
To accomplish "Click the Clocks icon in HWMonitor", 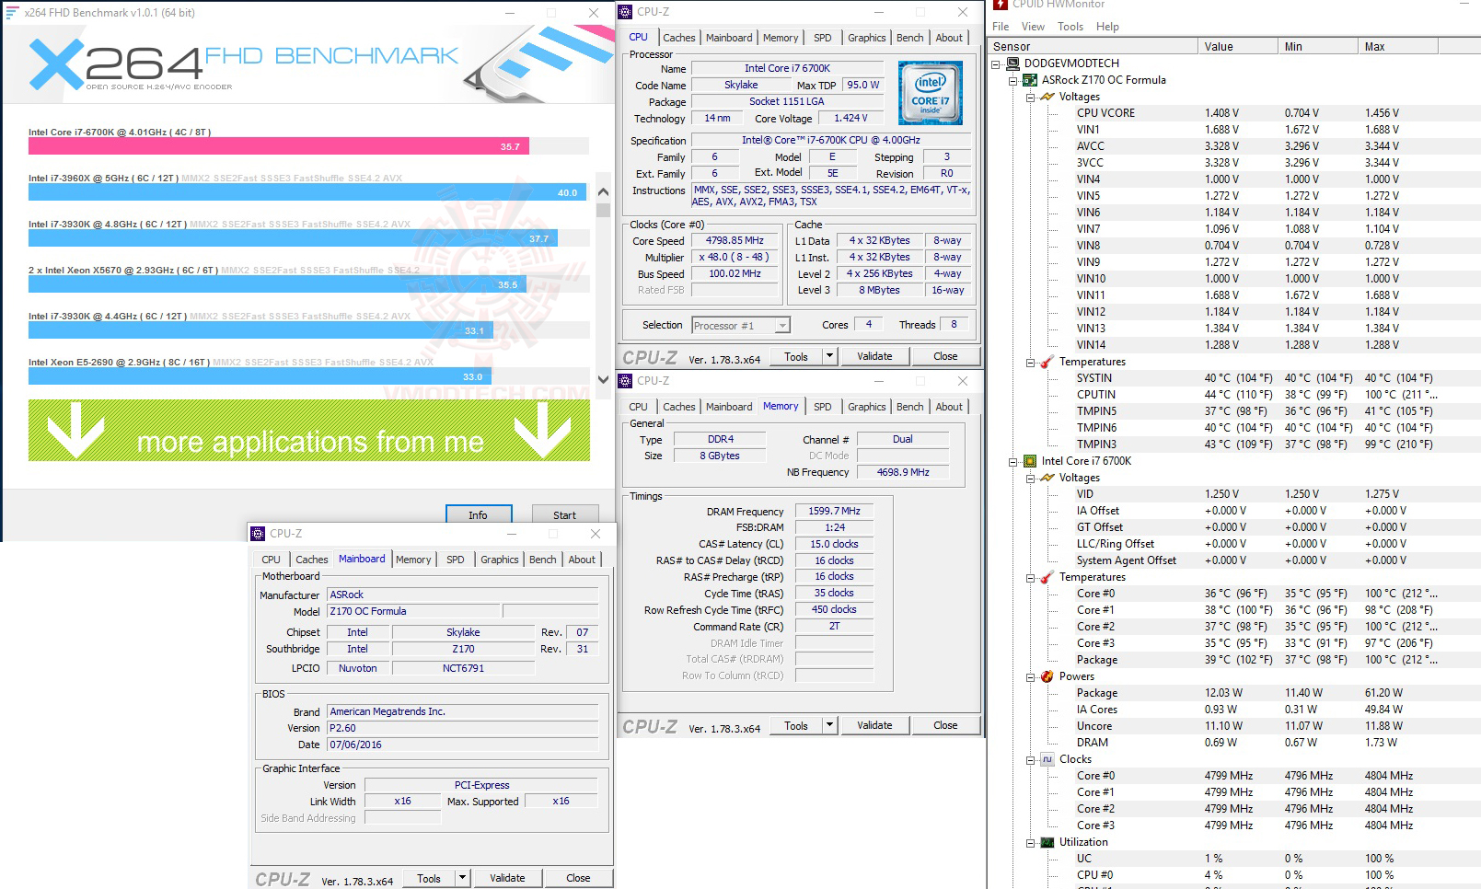I will (1047, 759).
